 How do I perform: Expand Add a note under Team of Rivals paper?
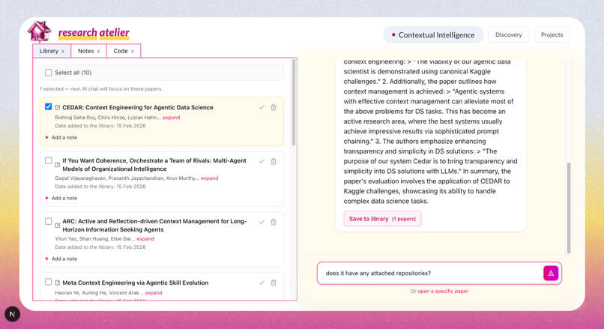click(61, 198)
